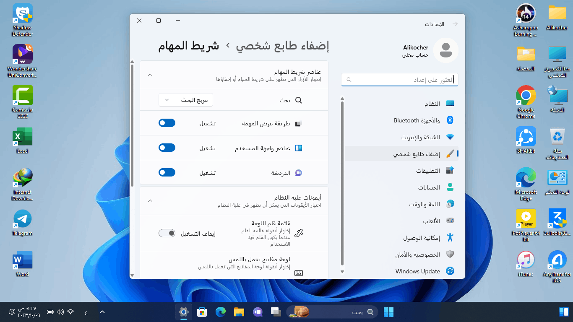This screenshot has width=573, height=322.
Task: Toggle طريقة عرض المهمة task view switch
Action: 167,123
